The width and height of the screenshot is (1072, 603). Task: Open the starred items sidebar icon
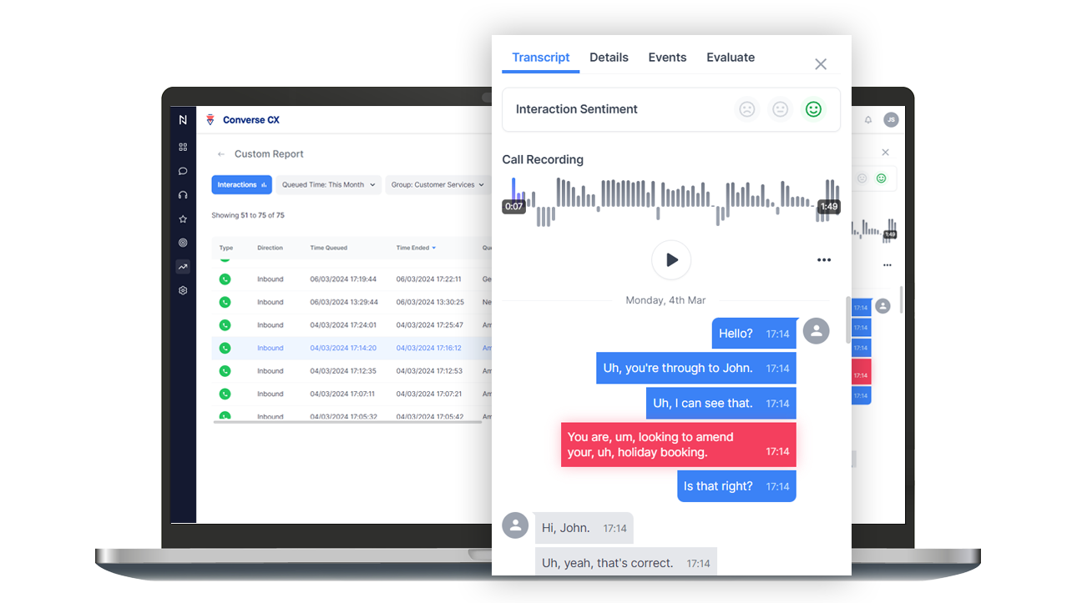click(x=183, y=219)
